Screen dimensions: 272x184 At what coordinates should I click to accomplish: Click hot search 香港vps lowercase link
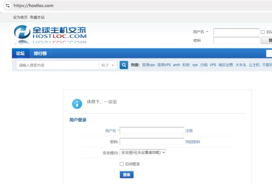coord(149,65)
